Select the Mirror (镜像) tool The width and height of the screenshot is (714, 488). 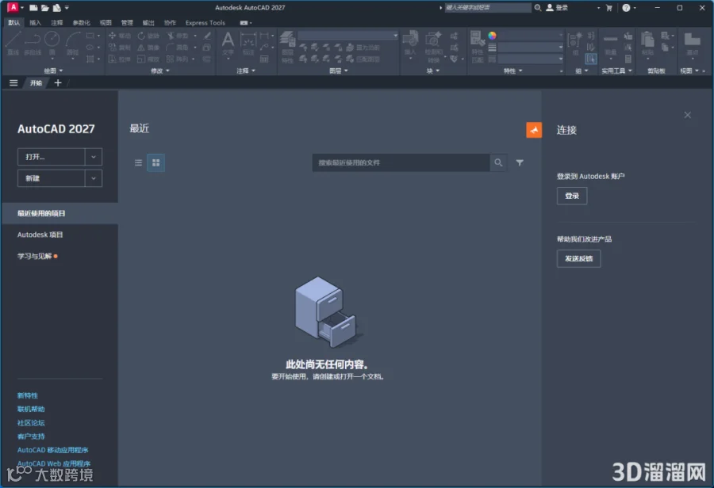click(x=148, y=48)
